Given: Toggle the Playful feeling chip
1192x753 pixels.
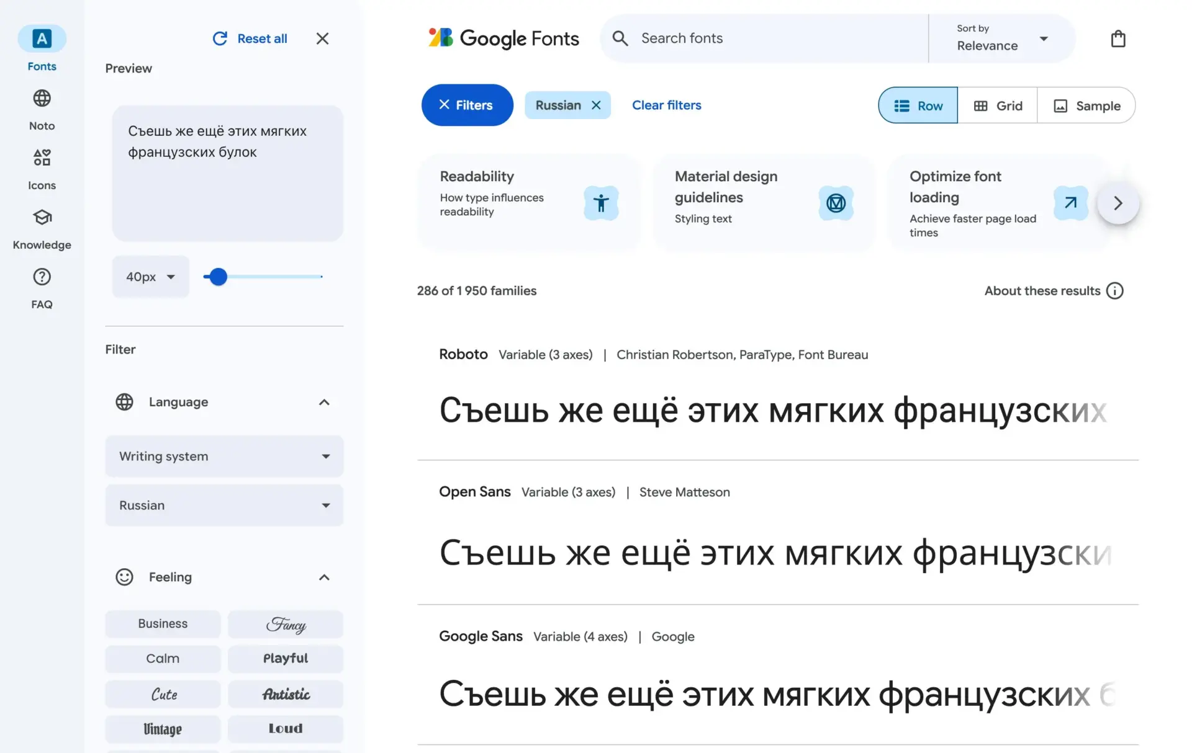Looking at the screenshot, I should (x=286, y=658).
